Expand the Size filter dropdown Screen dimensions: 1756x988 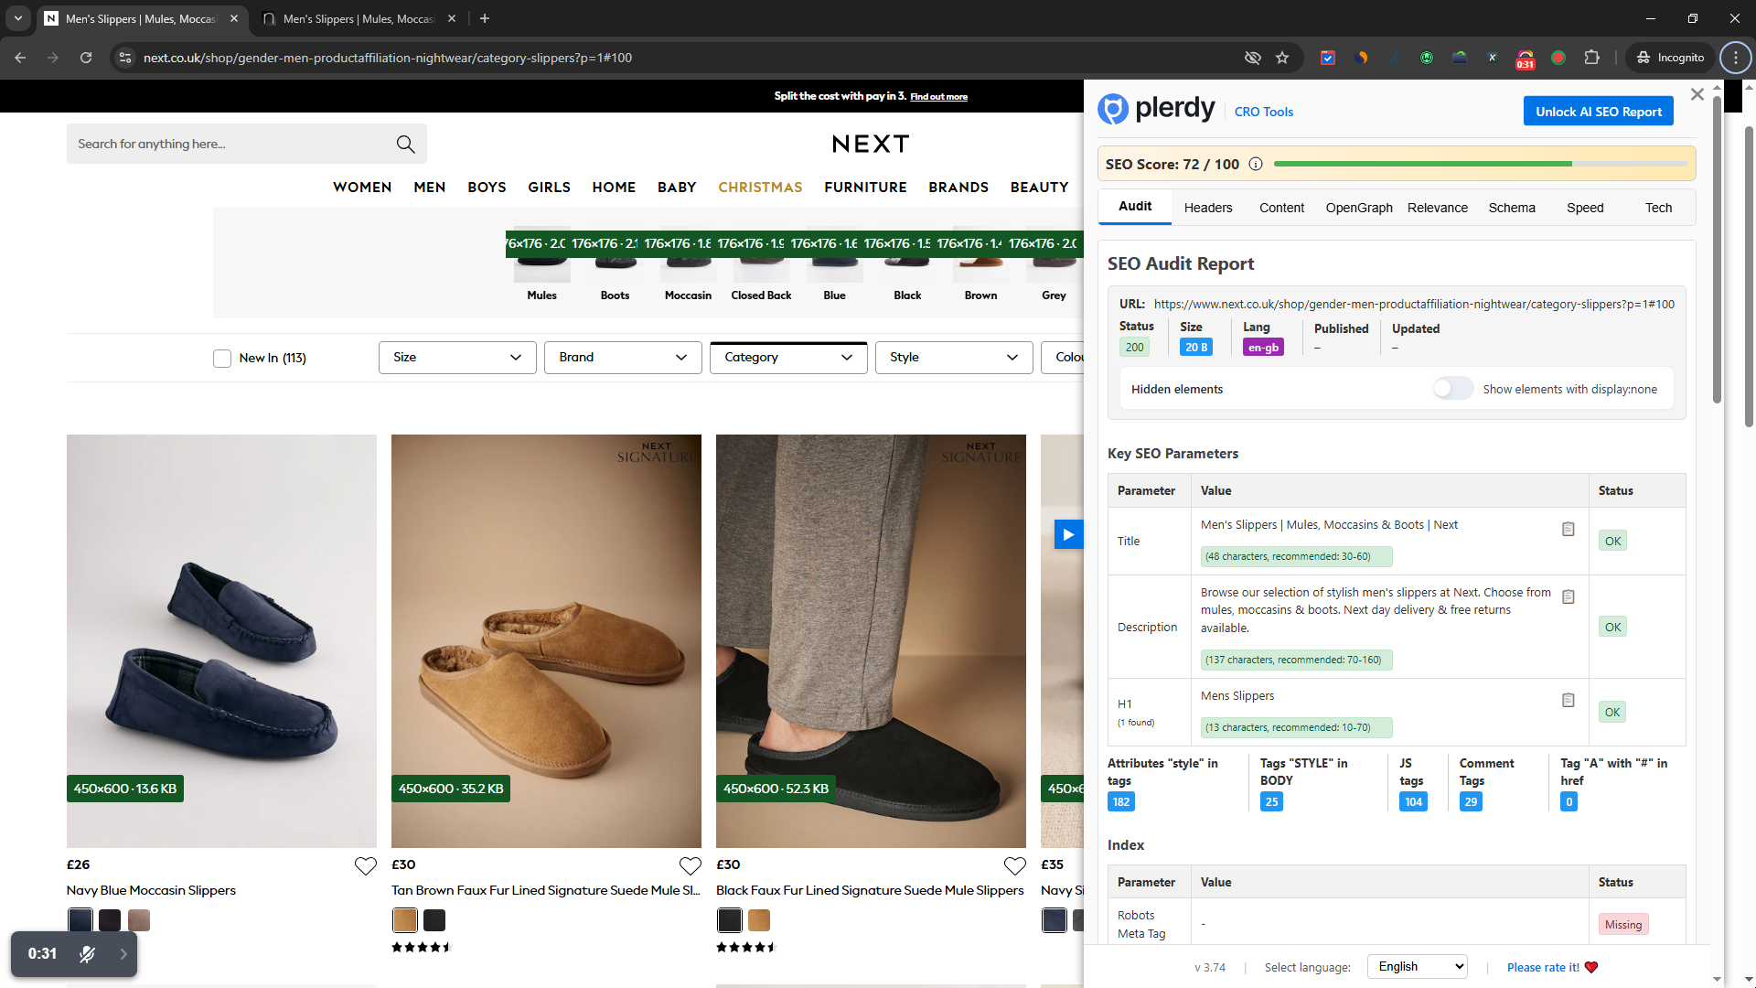[x=457, y=358]
